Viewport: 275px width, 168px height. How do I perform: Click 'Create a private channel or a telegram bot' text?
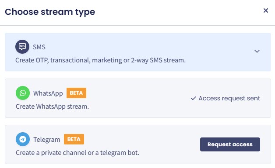point(78,153)
